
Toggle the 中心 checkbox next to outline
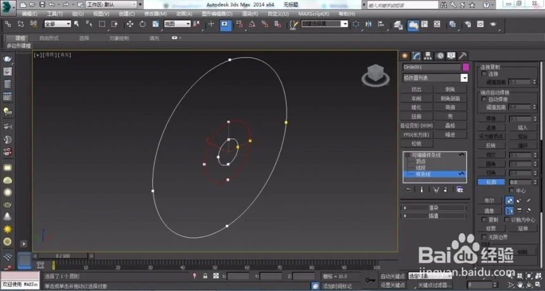click(511, 191)
